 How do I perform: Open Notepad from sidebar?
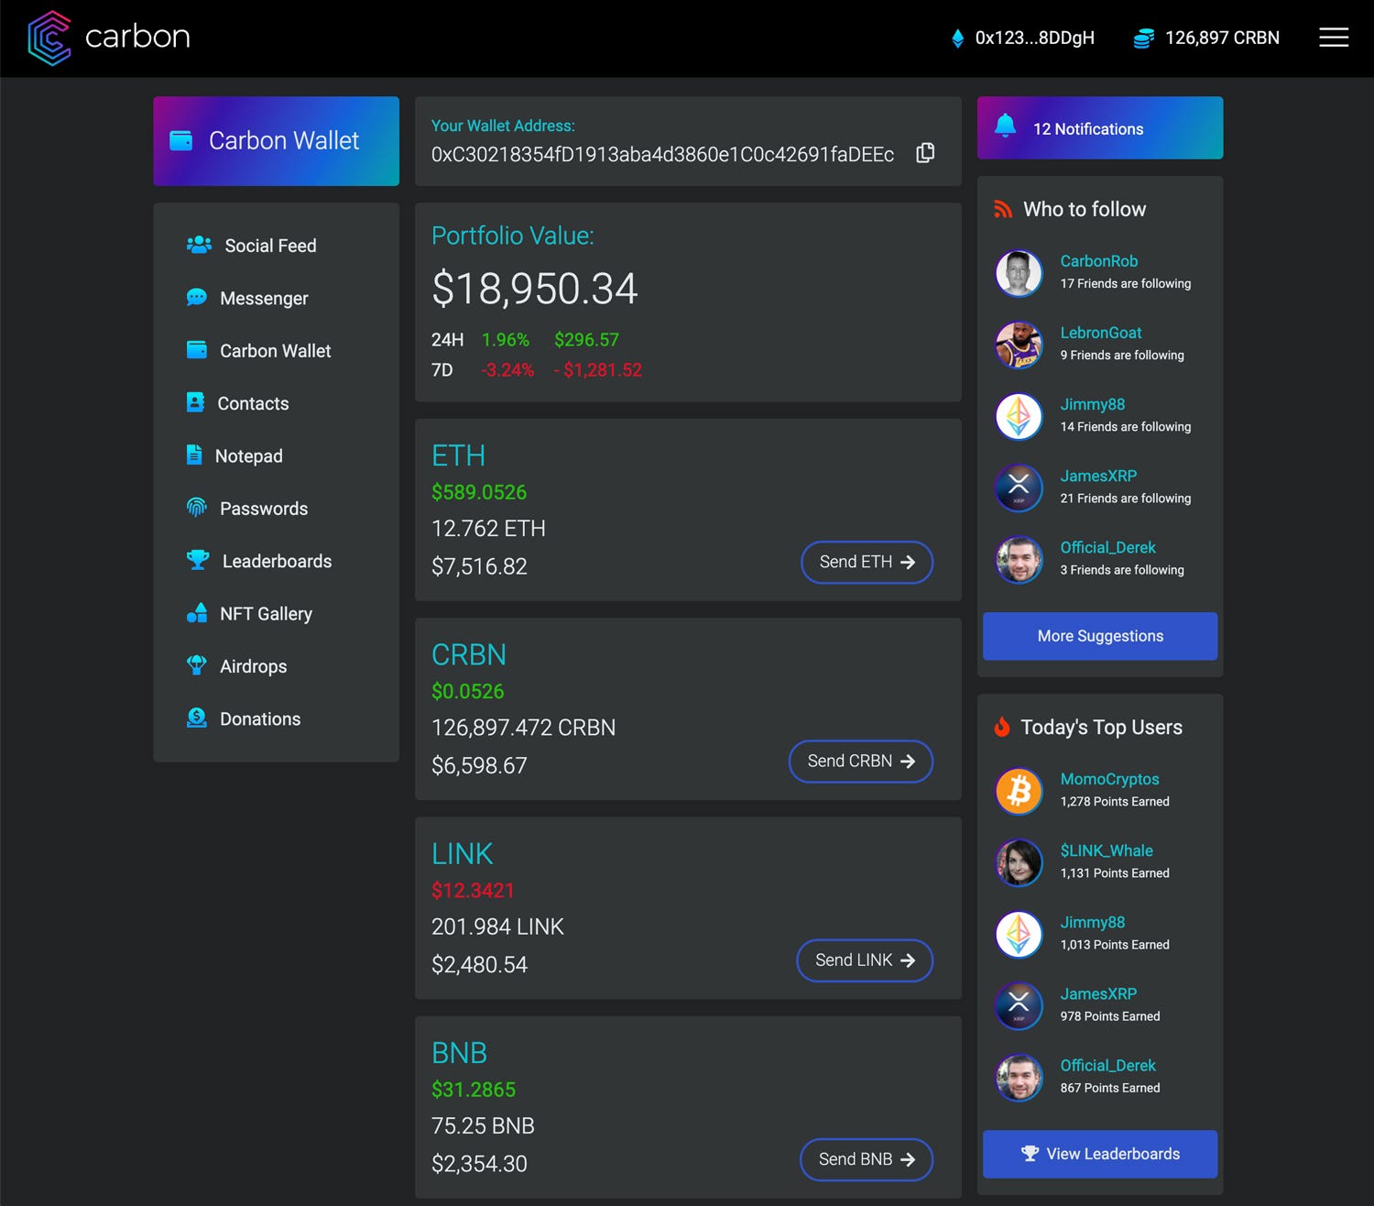click(x=248, y=455)
